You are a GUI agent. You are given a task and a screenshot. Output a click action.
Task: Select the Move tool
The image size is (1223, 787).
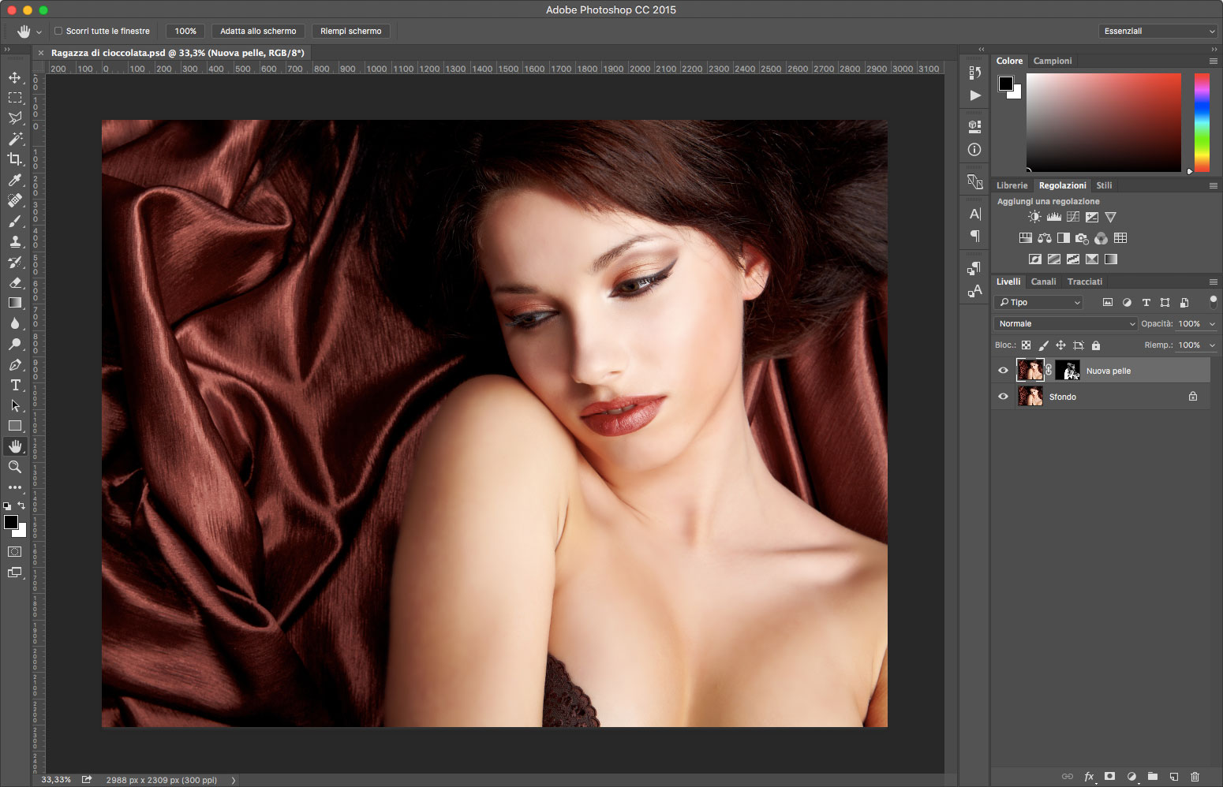15,77
